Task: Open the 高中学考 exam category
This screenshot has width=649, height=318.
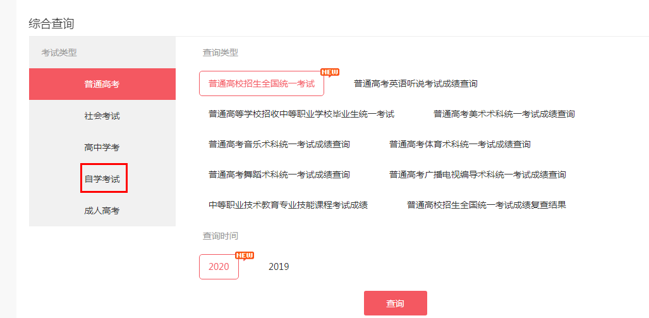Action: pyautogui.click(x=102, y=147)
